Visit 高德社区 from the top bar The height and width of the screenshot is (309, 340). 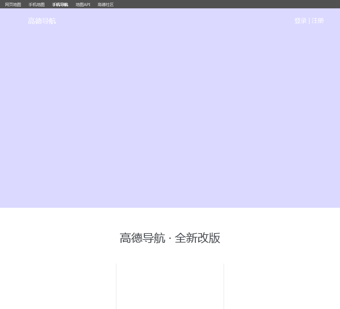[106, 5]
